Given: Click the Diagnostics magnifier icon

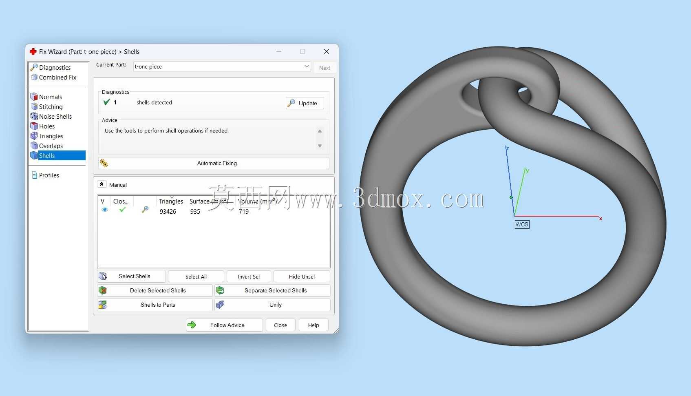Looking at the screenshot, I should (x=34, y=67).
